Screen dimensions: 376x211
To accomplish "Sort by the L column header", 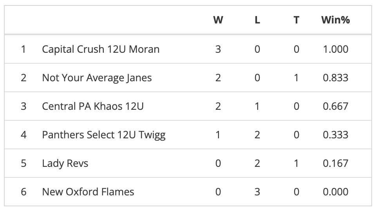I will click(257, 20).
